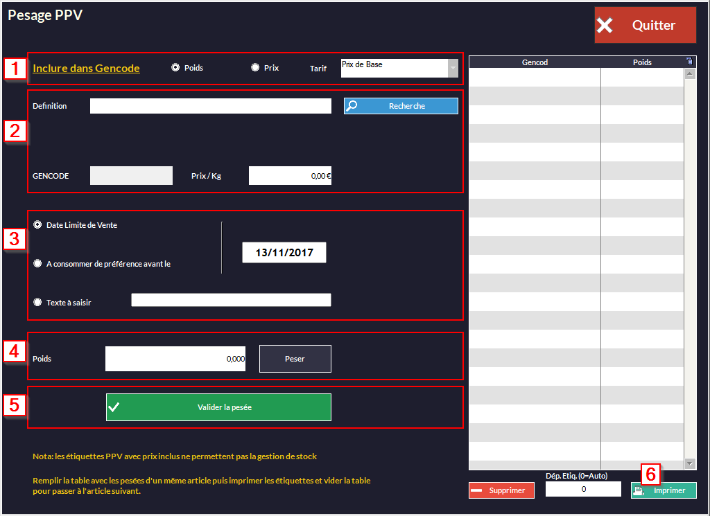Open the Inclure dans Gencode link
This screenshot has height=516, width=710.
click(x=86, y=69)
